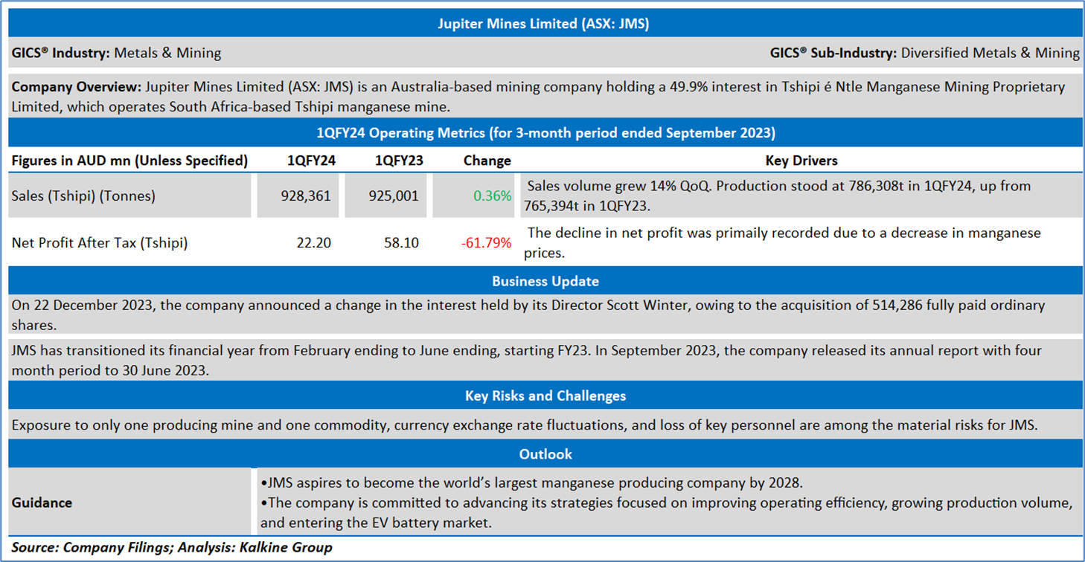Screen dimensions: 1085x562
Task: Select the 'Sales (Tshipi) (Tonnes)' row label
Action: point(83,196)
